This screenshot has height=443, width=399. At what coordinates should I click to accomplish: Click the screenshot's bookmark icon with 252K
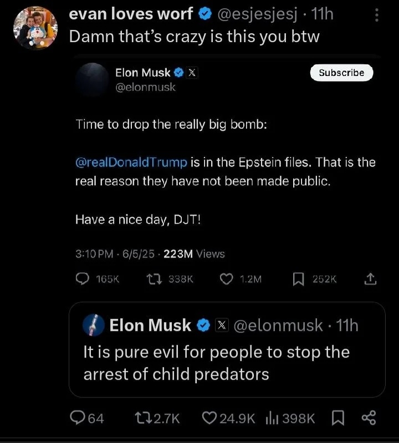pyautogui.click(x=299, y=279)
